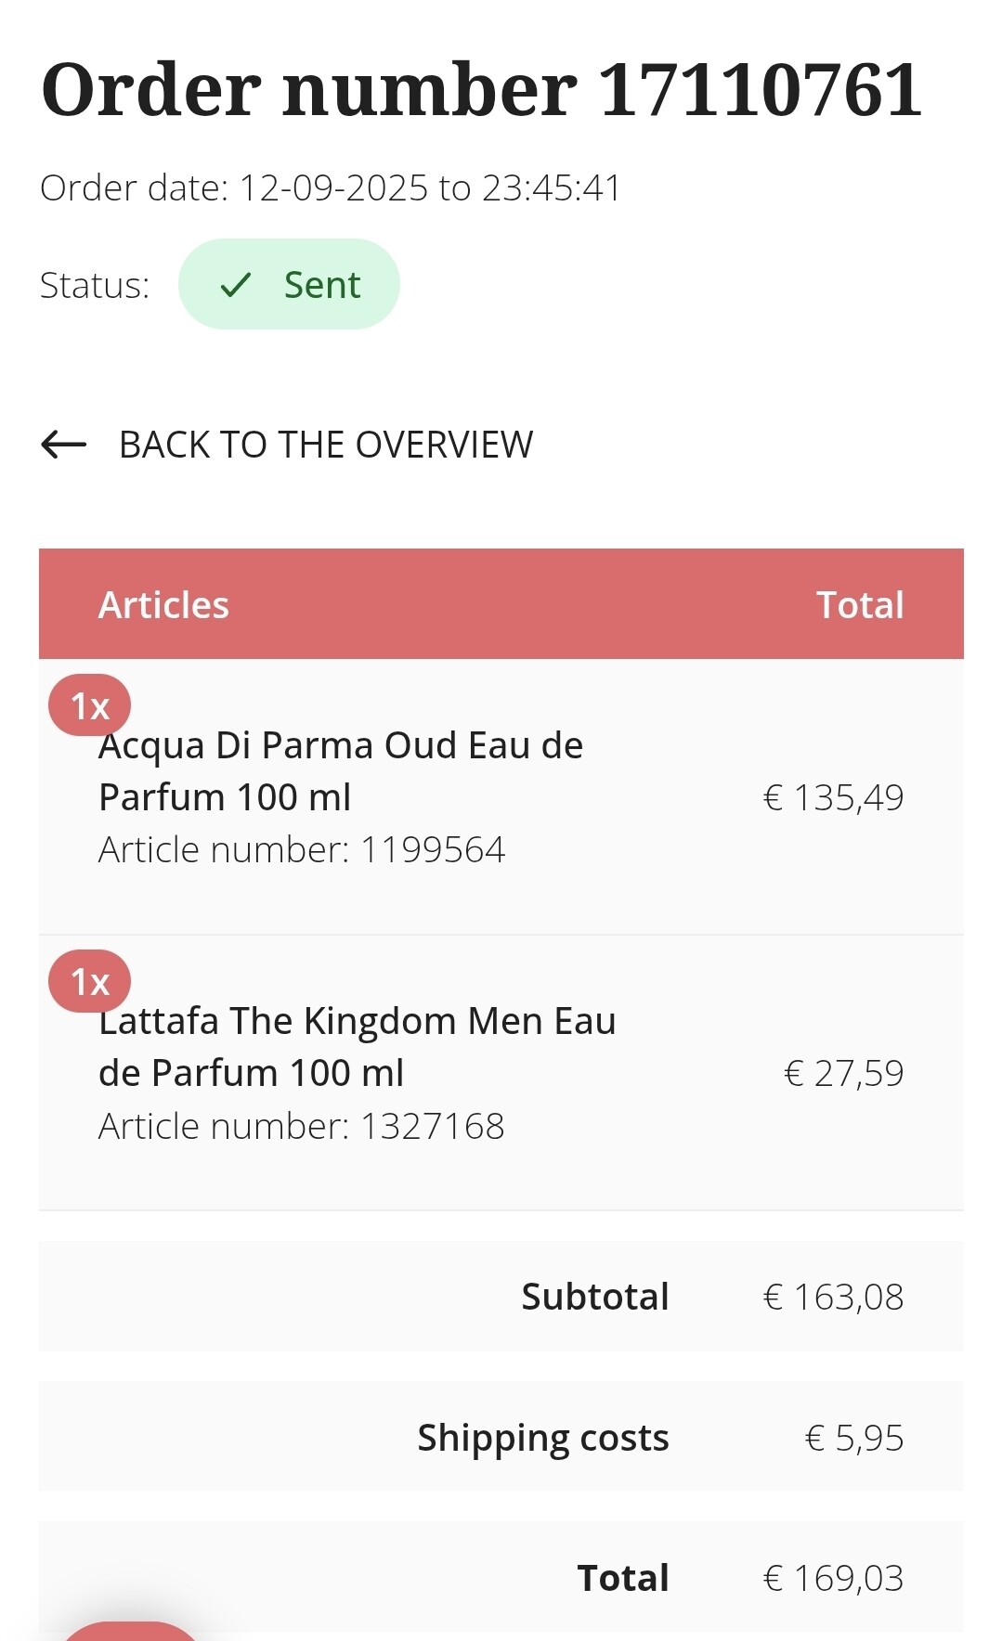The height and width of the screenshot is (1641, 1002).
Task: Click the Total column header
Action: 860,605
